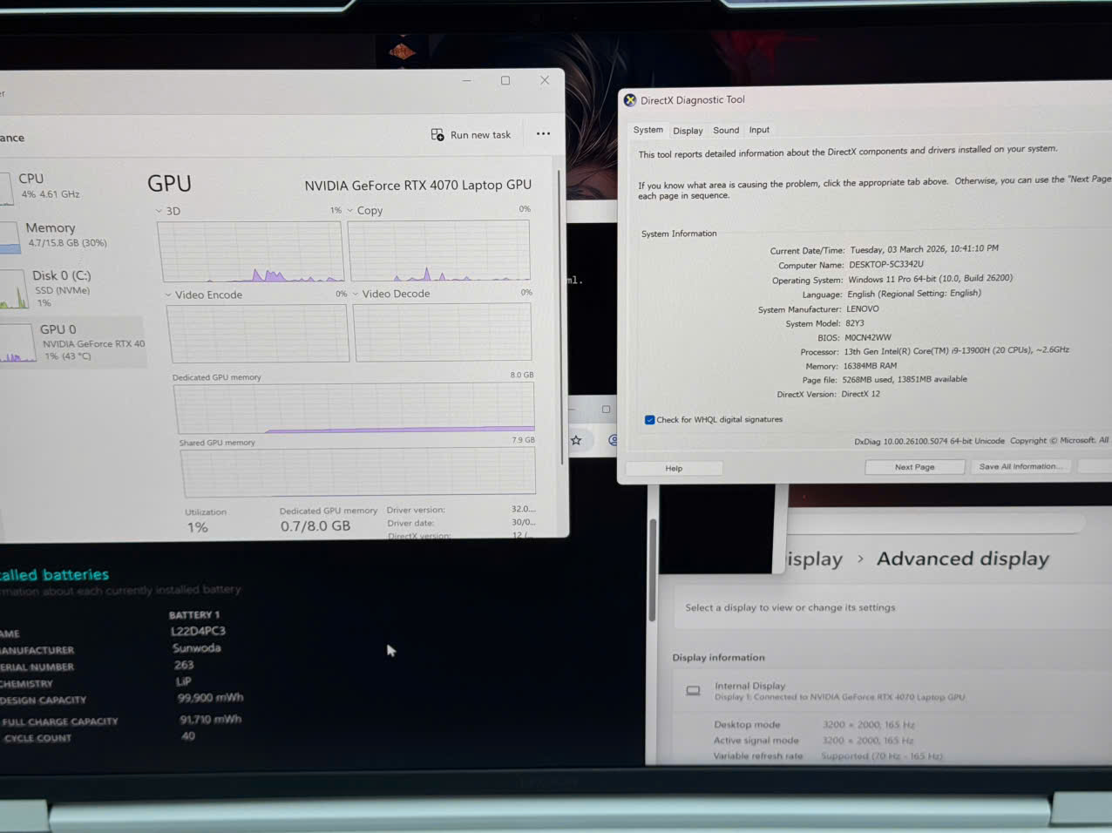Open the Copy engine graph dropdown
The height and width of the screenshot is (833, 1112).
click(350, 210)
